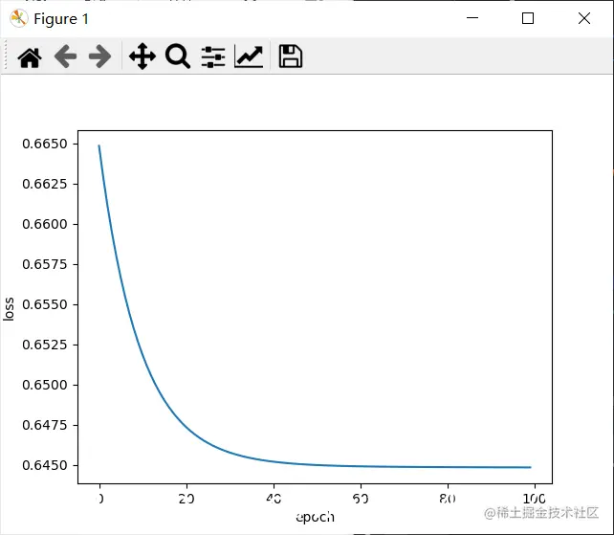
Task: Click the x-tick label 100
Action: point(534,499)
